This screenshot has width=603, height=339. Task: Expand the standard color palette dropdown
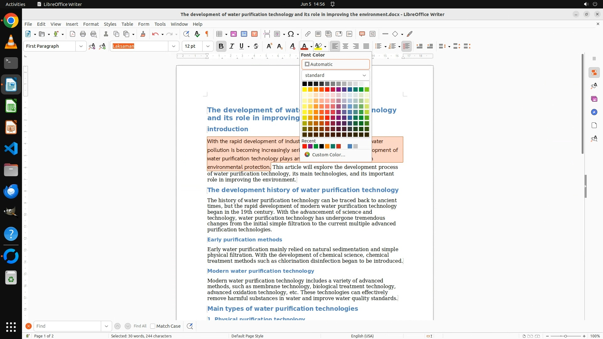(335, 75)
